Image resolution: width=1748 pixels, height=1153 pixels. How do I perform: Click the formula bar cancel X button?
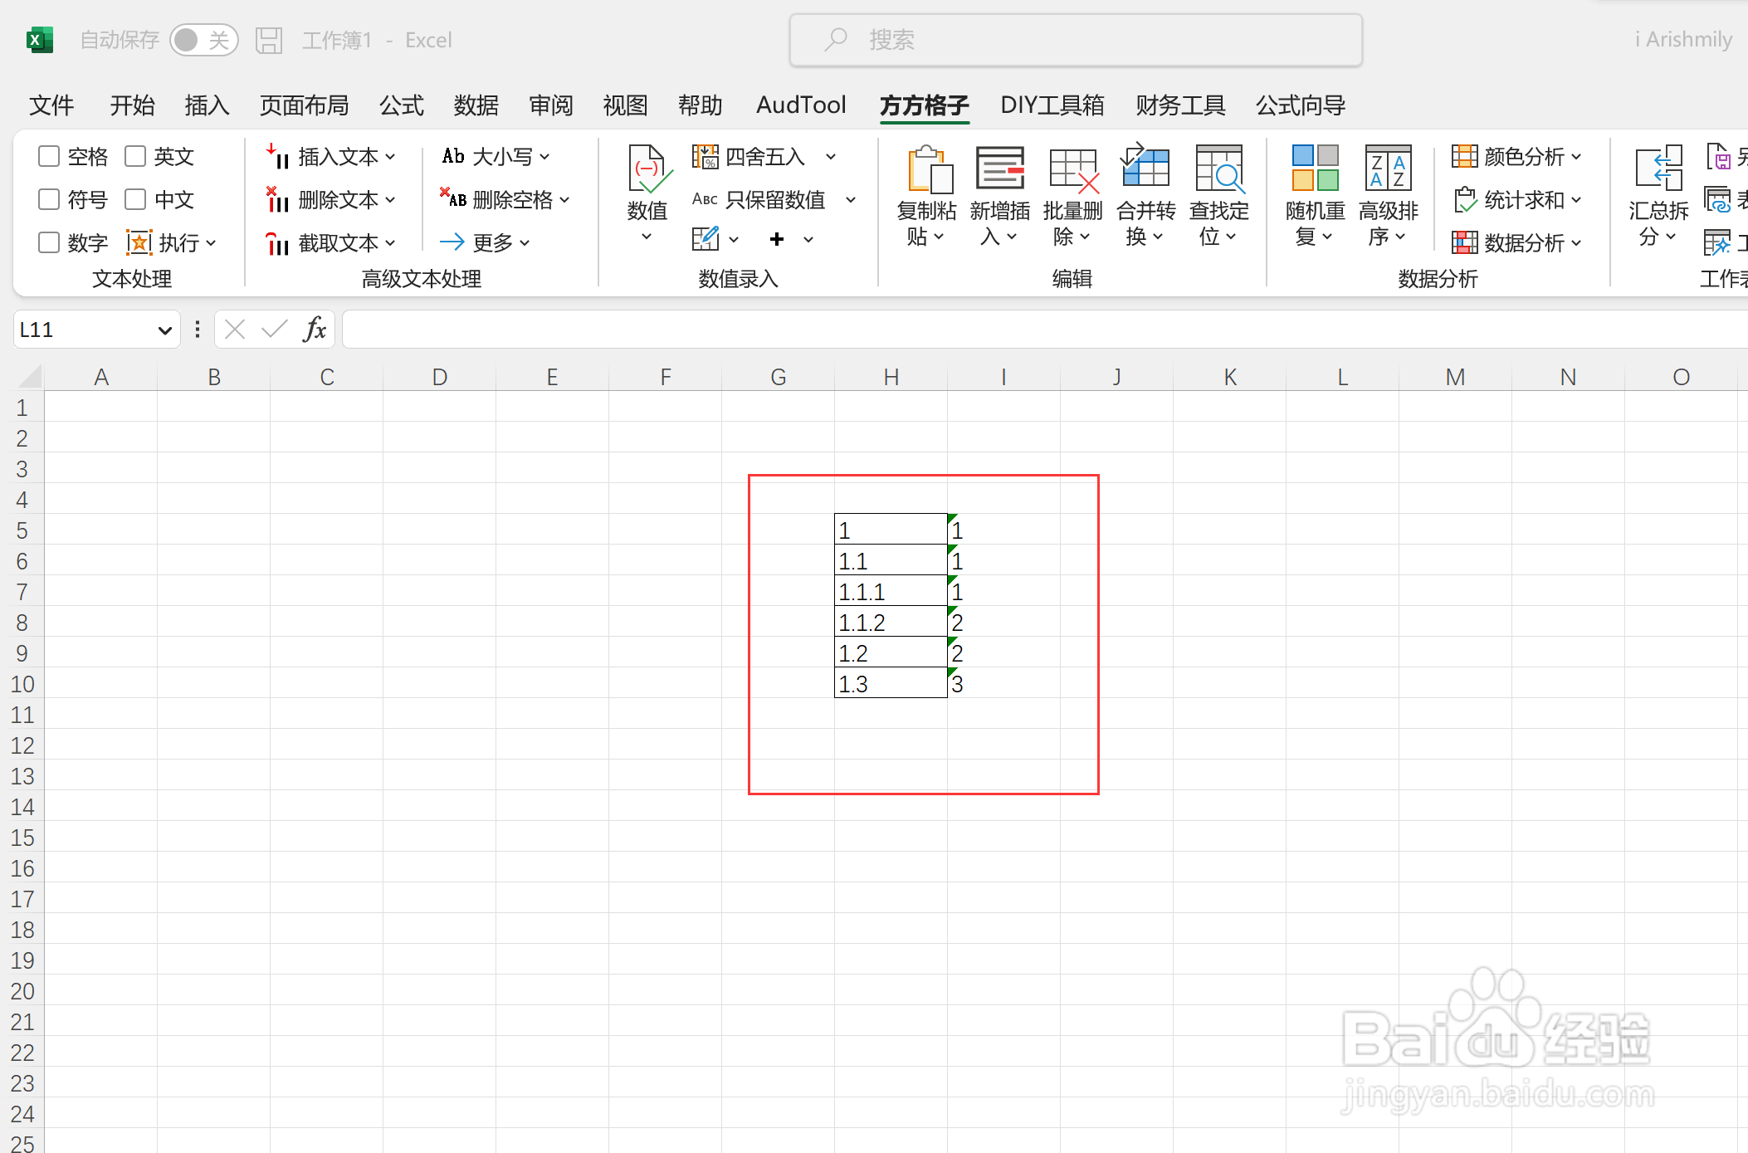coord(236,330)
